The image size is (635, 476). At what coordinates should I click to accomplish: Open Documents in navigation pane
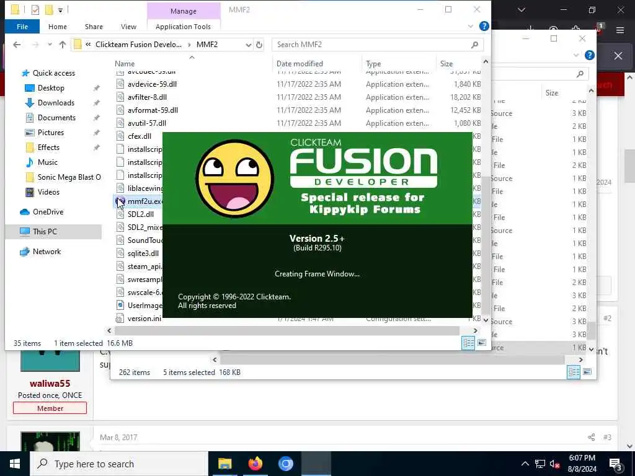[56, 118]
